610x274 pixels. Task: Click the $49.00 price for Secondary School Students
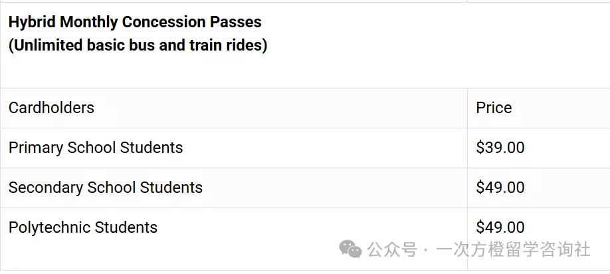click(x=500, y=188)
